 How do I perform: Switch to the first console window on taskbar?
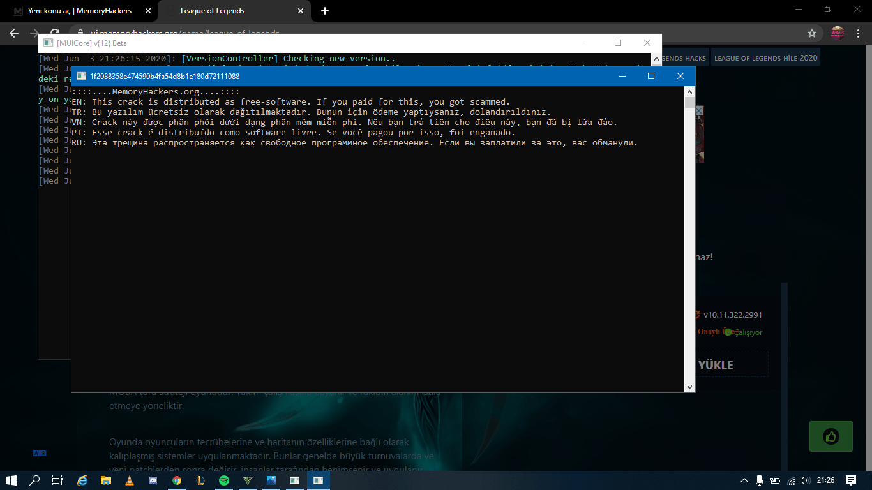pyautogui.click(x=295, y=480)
